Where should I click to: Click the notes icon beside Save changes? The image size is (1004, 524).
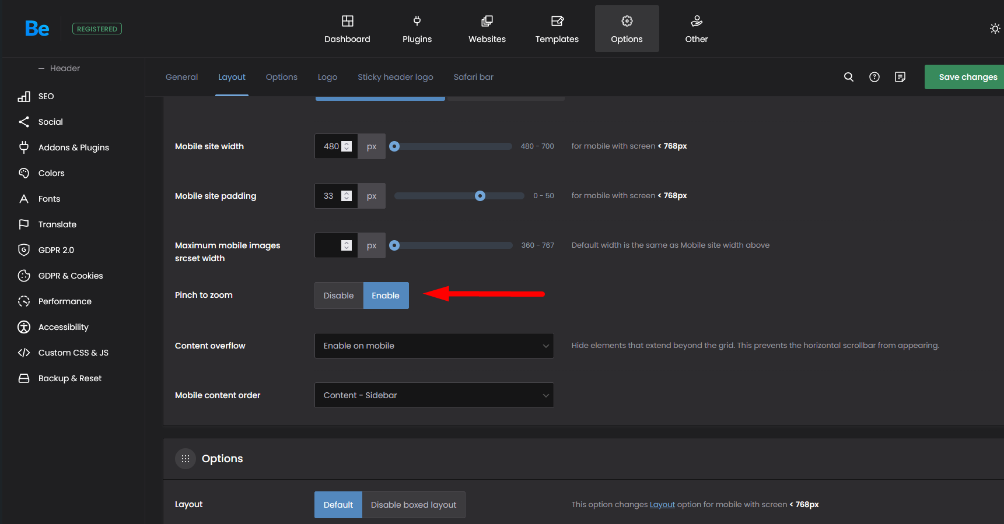point(900,77)
